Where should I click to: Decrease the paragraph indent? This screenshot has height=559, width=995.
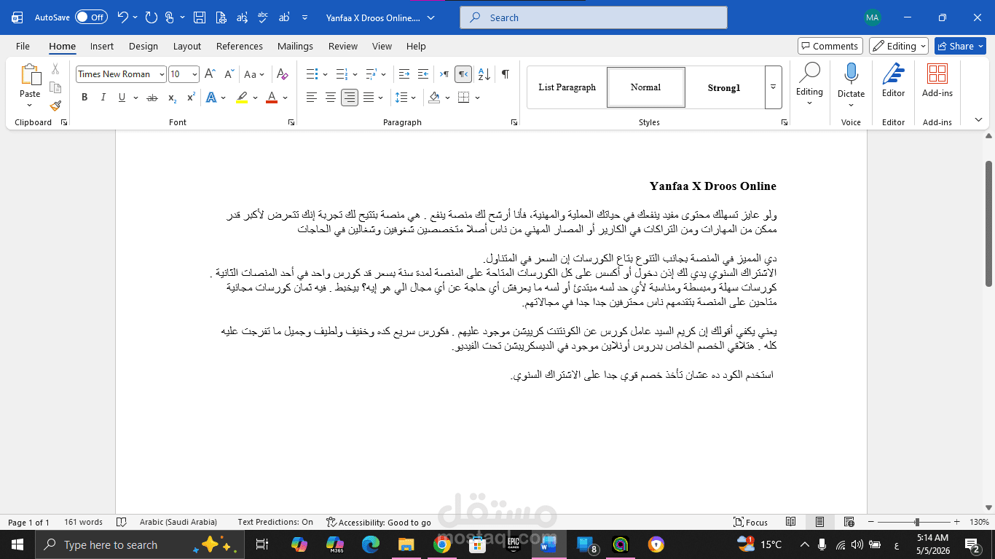404,74
